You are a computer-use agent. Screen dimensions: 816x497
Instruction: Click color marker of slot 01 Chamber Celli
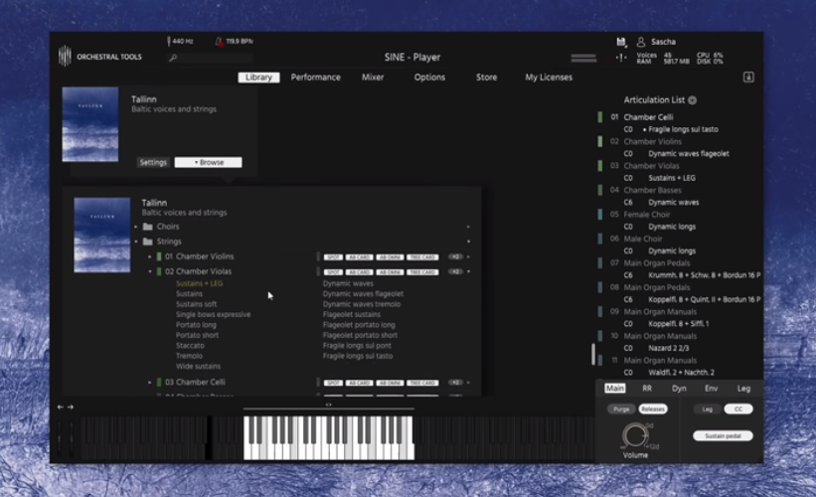click(600, 117)
